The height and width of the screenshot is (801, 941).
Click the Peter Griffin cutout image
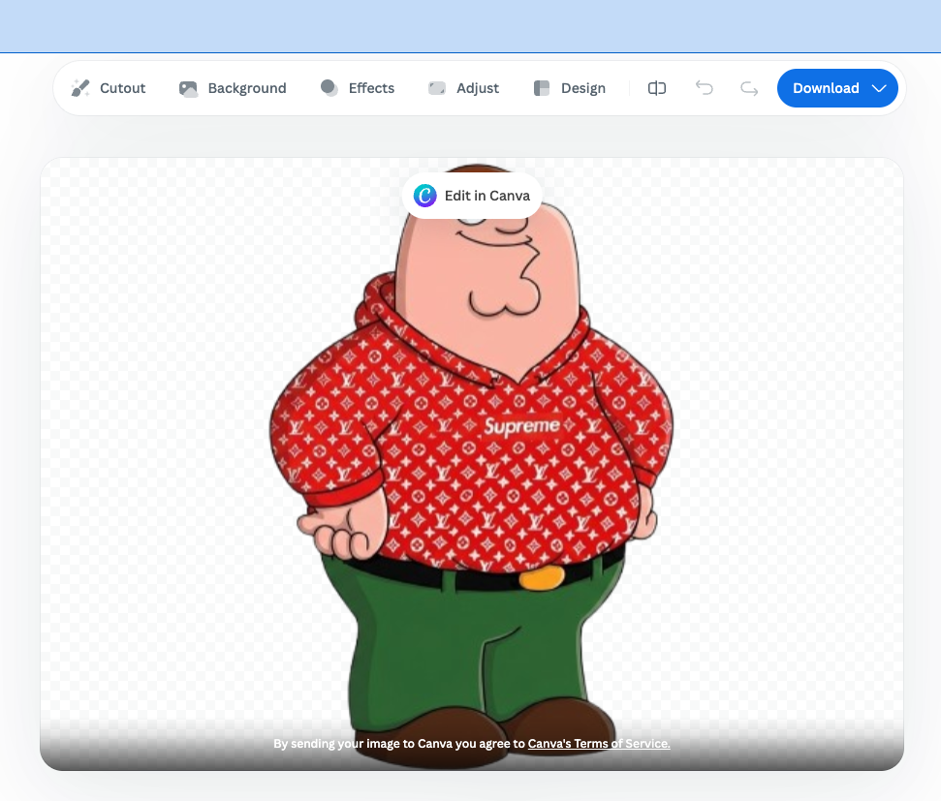pyautogui.click(x=472, y=466)
